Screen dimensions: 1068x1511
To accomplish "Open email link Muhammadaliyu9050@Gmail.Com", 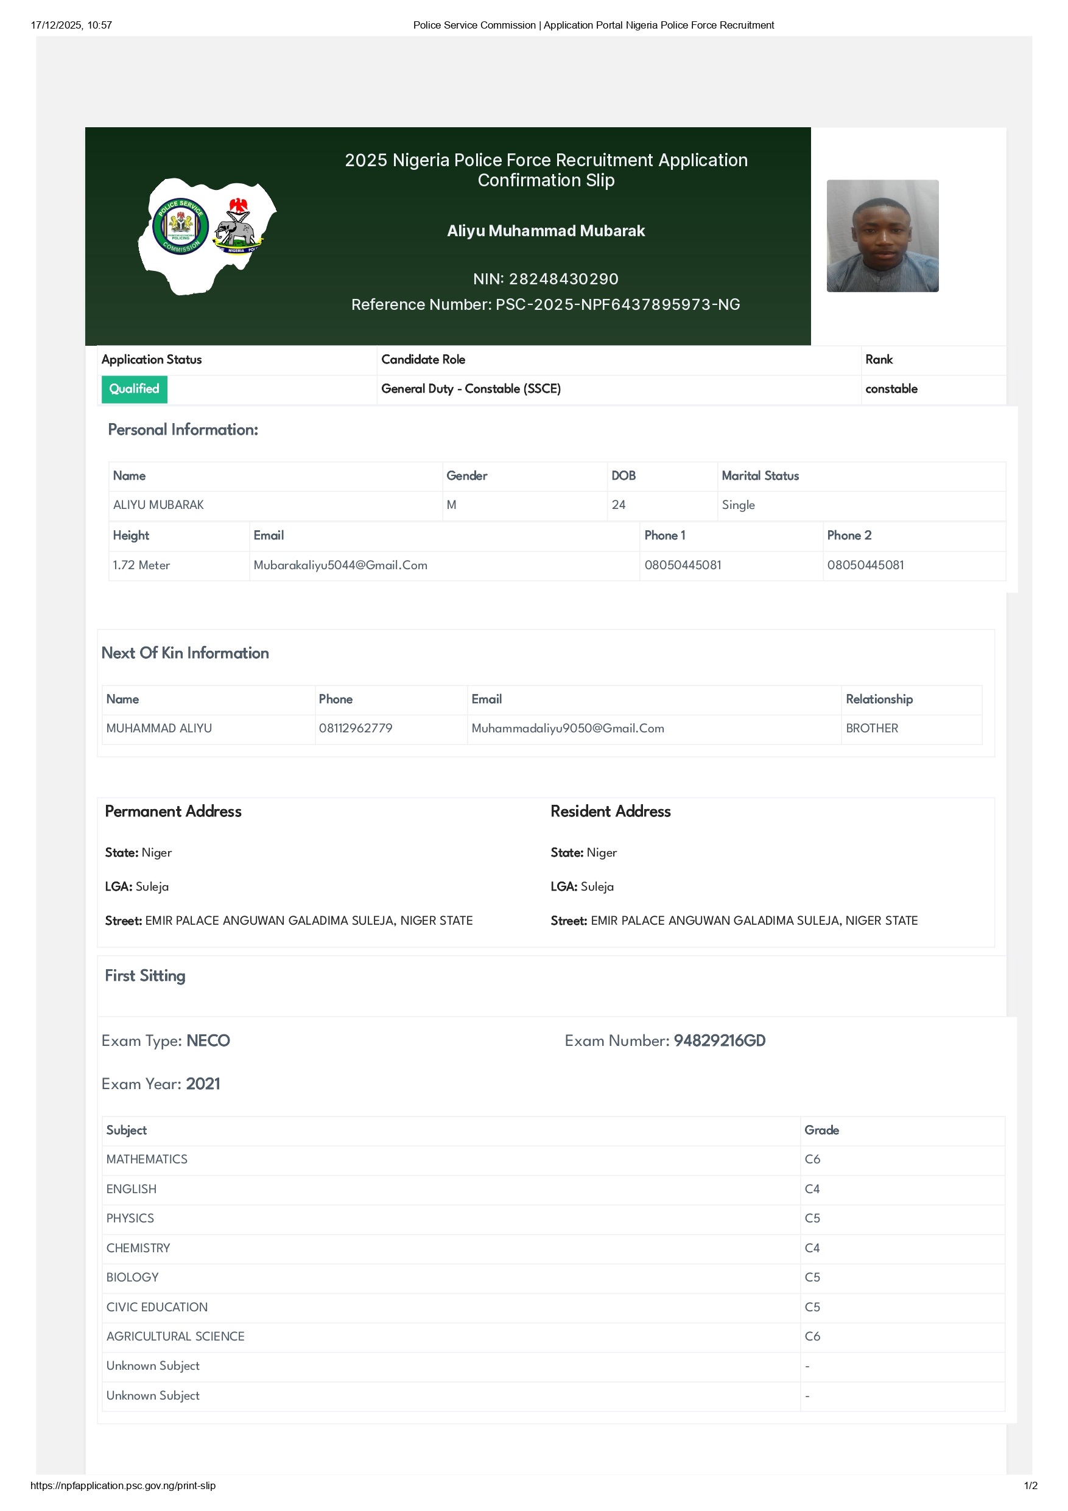I will coord(568,729).
